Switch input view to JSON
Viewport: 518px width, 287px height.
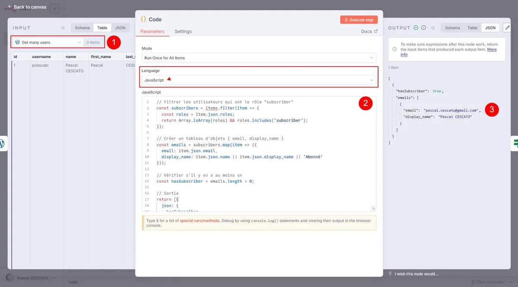[x=120, y=28]
